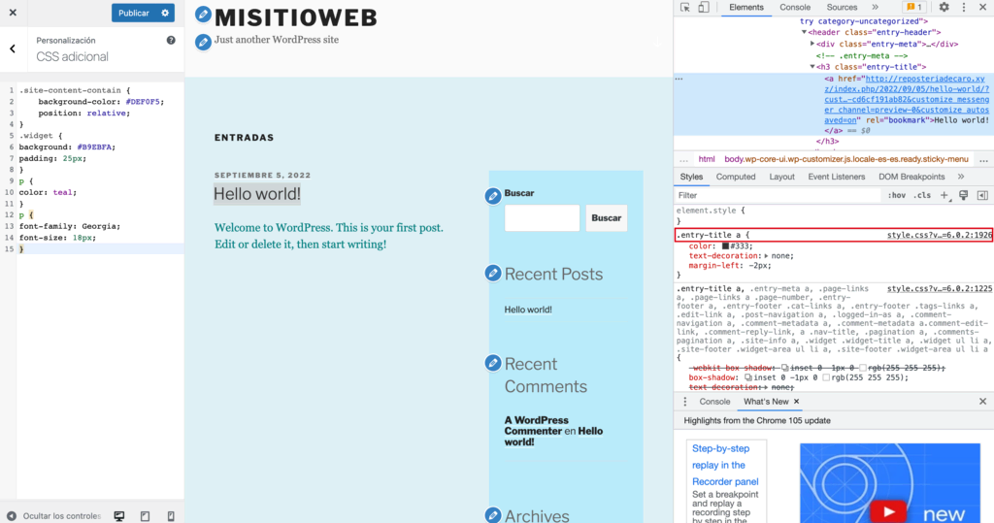Click the DevTools inspect element picker icon
This screenshot has width=994, height=523.
click(x=685, y=8)
